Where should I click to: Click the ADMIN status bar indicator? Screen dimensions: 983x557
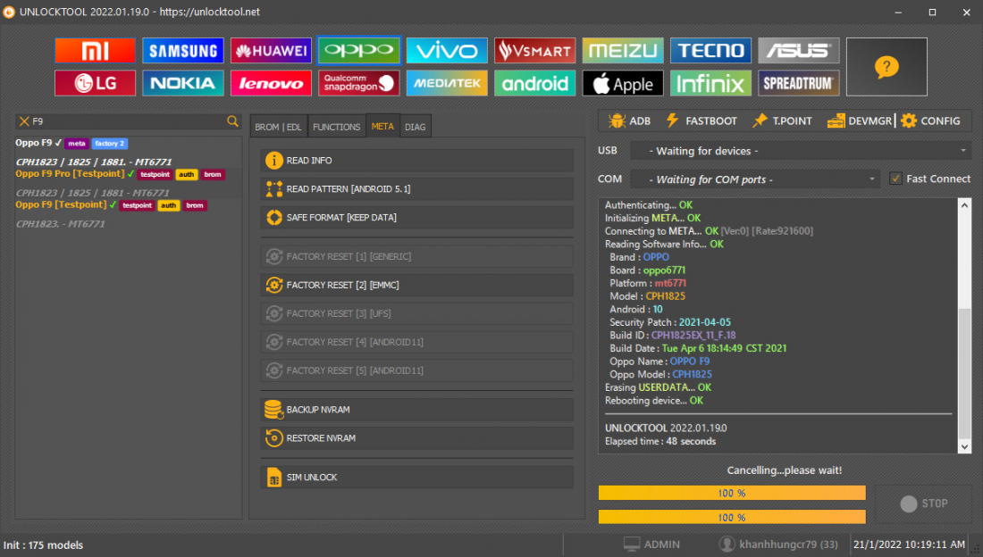pos(652,545)
